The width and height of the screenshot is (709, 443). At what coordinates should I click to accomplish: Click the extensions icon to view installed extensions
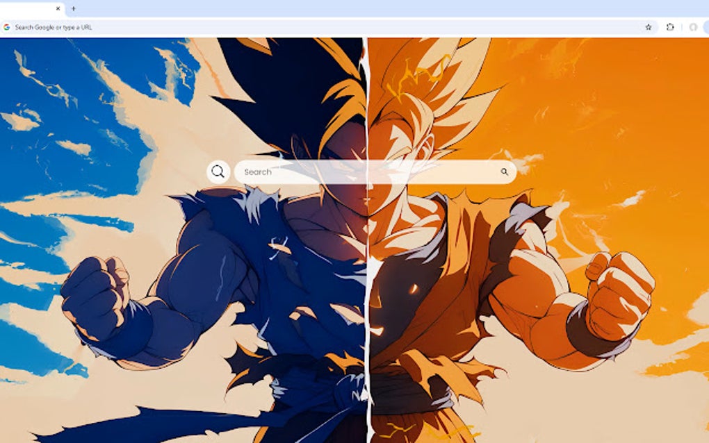pyautogui.click(x=670, y=27)
